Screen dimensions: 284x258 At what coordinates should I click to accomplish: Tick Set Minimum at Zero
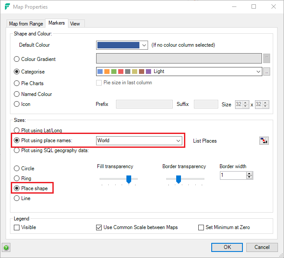pyautogui.click(x=201, y=227)
